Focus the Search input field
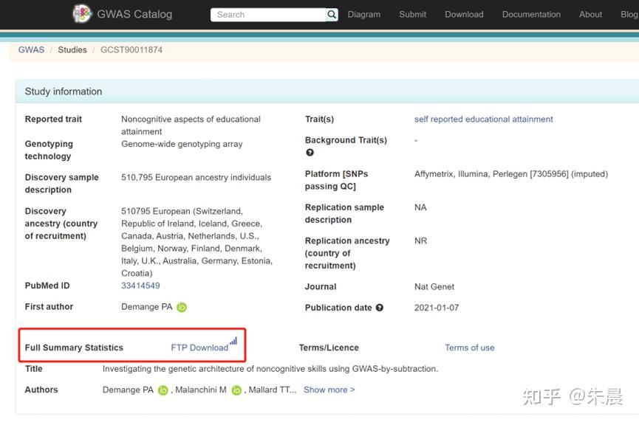 268,15
